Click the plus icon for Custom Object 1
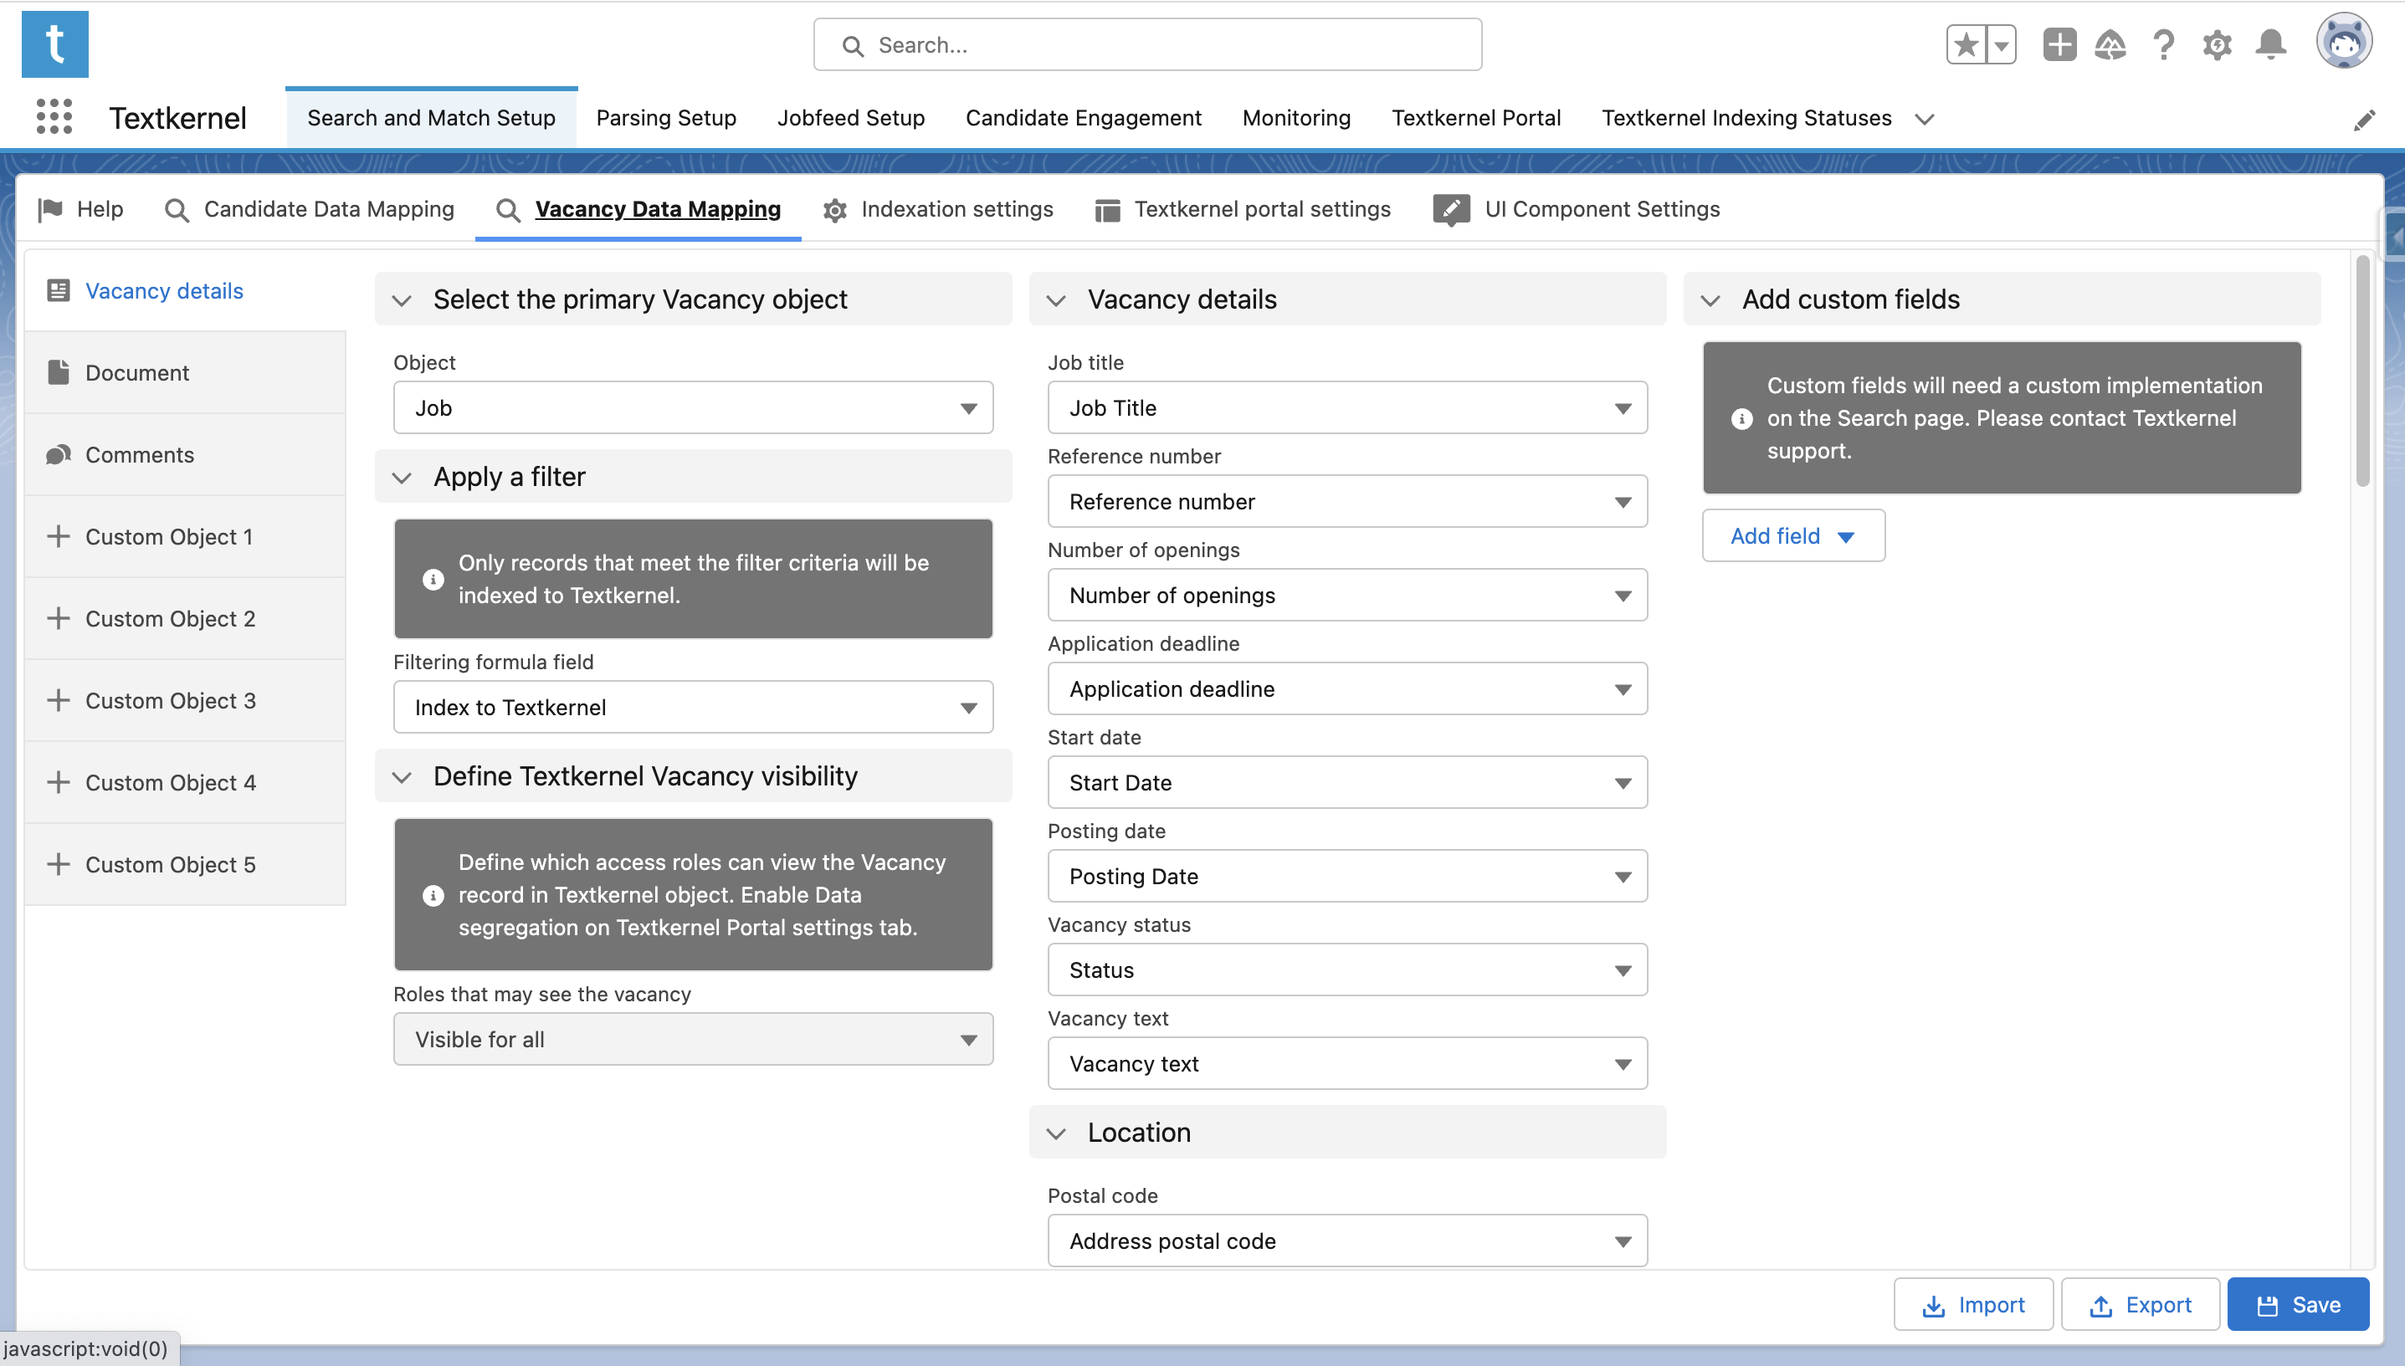The image size is (2405, 1366). (59, 537)
